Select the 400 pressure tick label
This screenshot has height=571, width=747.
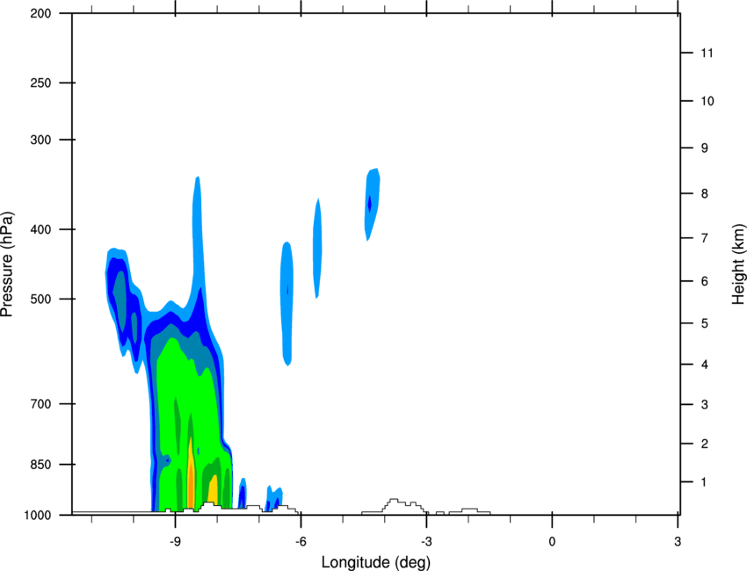(x=40, y=229)
